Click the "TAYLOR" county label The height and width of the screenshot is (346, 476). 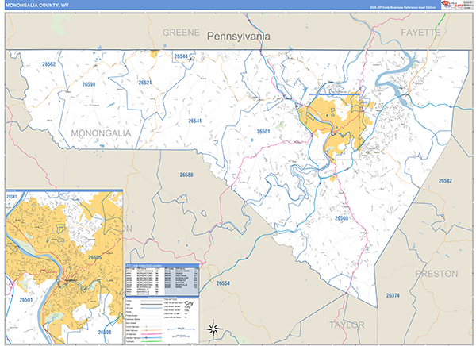[x=347, y=325]
